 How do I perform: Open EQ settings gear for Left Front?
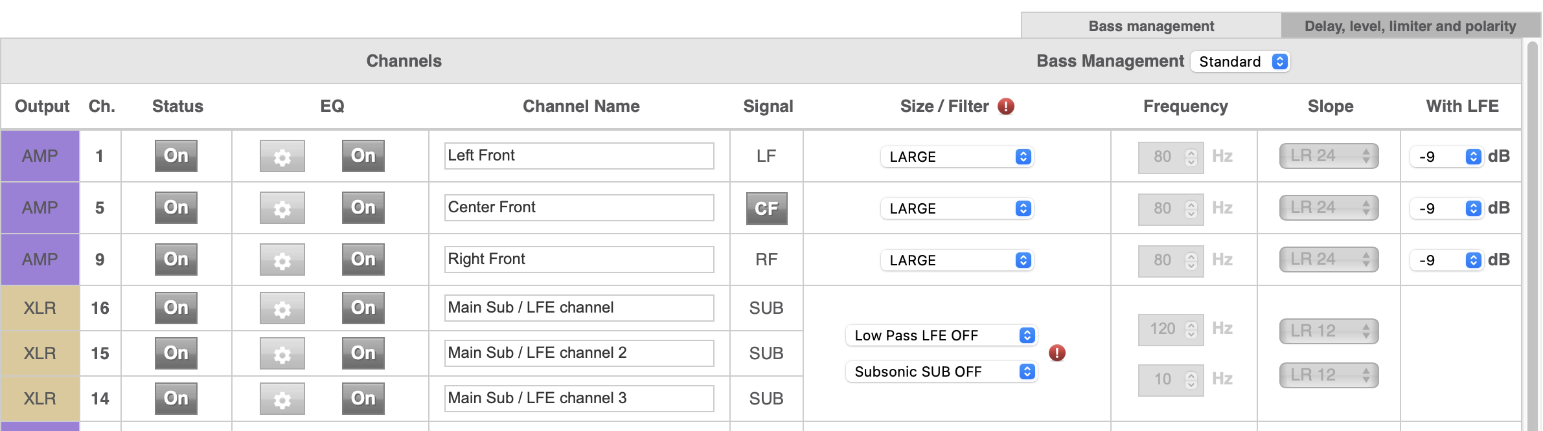pyautogui.click(x=282, y=157)
